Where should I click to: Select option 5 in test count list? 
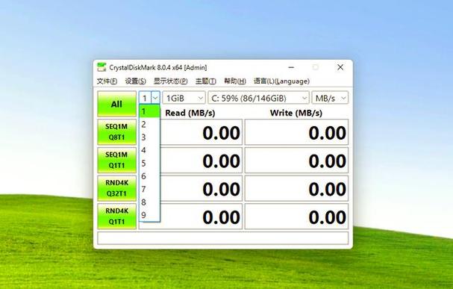tap(149, 164)
